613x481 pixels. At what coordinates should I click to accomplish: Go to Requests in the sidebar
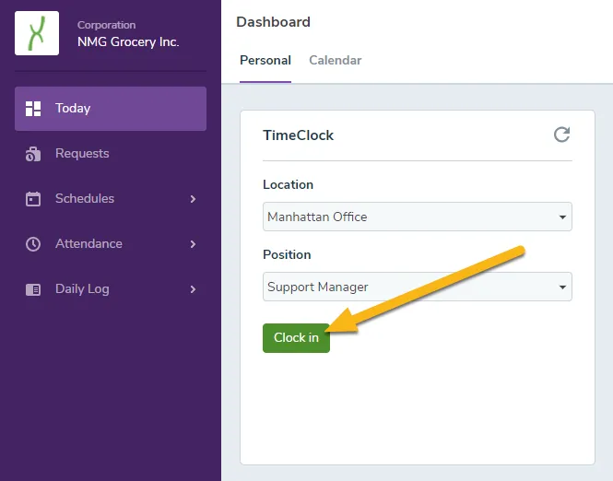(x=111, y=154)
